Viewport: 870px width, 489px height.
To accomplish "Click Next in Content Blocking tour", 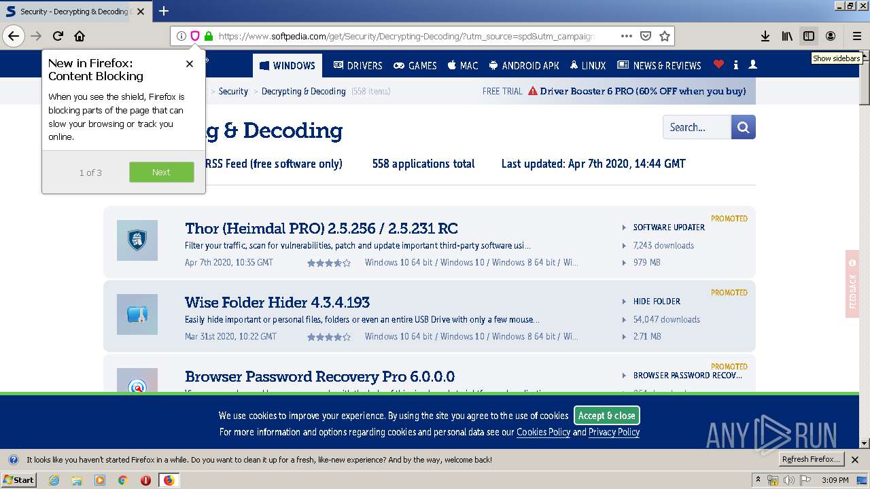I will coord(162,172).
